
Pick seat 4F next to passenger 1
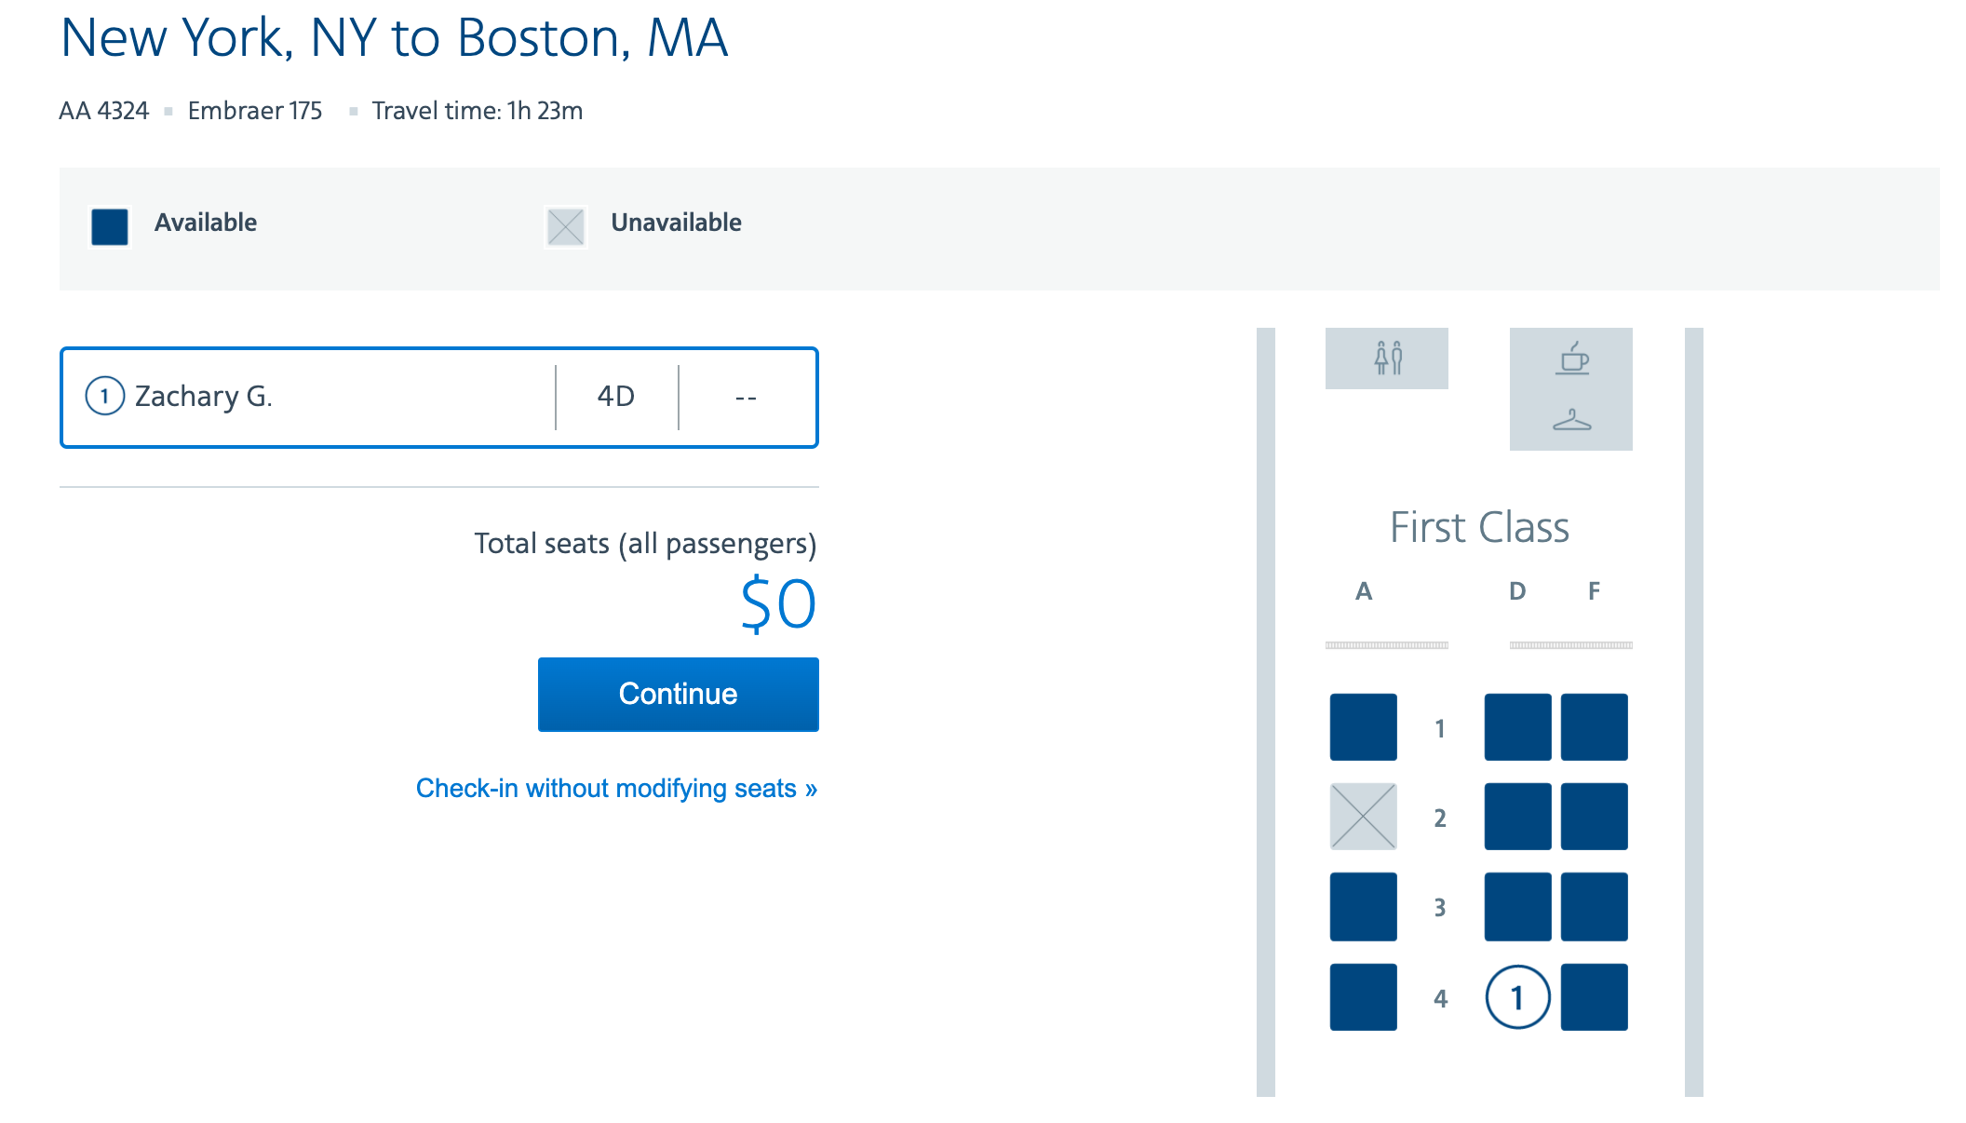click(x=1594, y=996)
